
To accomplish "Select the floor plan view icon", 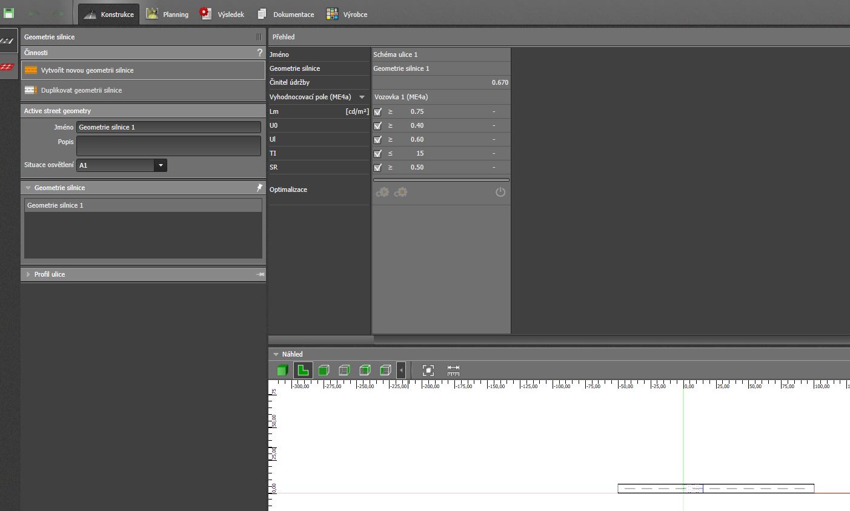I will point(303,370).
